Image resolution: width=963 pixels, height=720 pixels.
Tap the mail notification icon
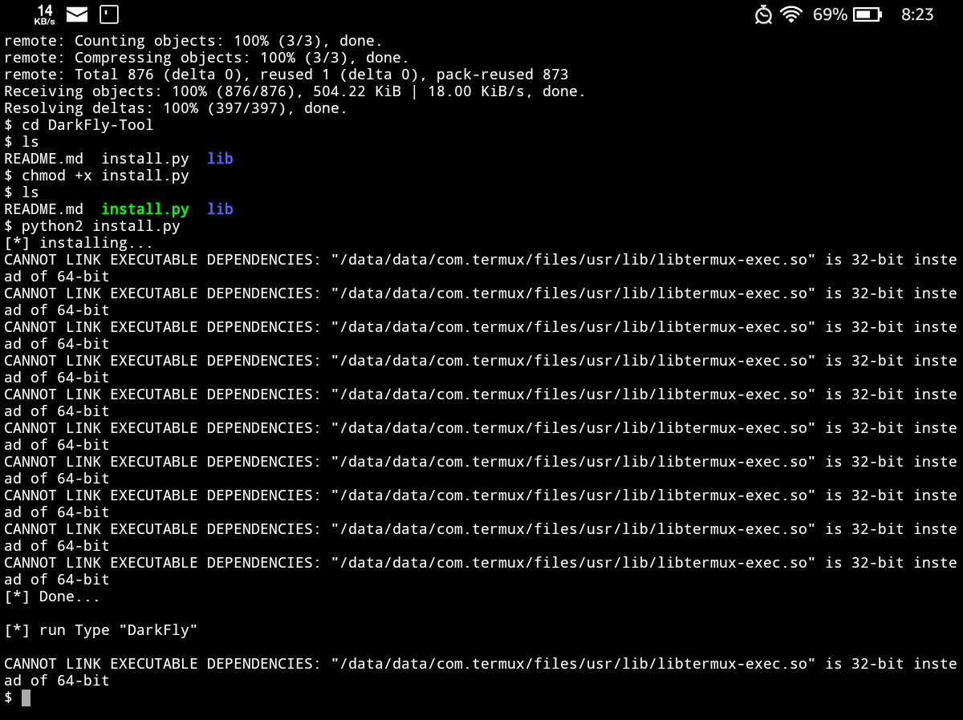tap(77, 14)
